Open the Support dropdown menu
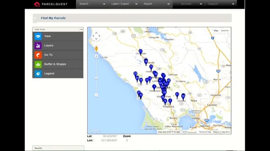This screenshot has height=151, width=270. point(221,4)
